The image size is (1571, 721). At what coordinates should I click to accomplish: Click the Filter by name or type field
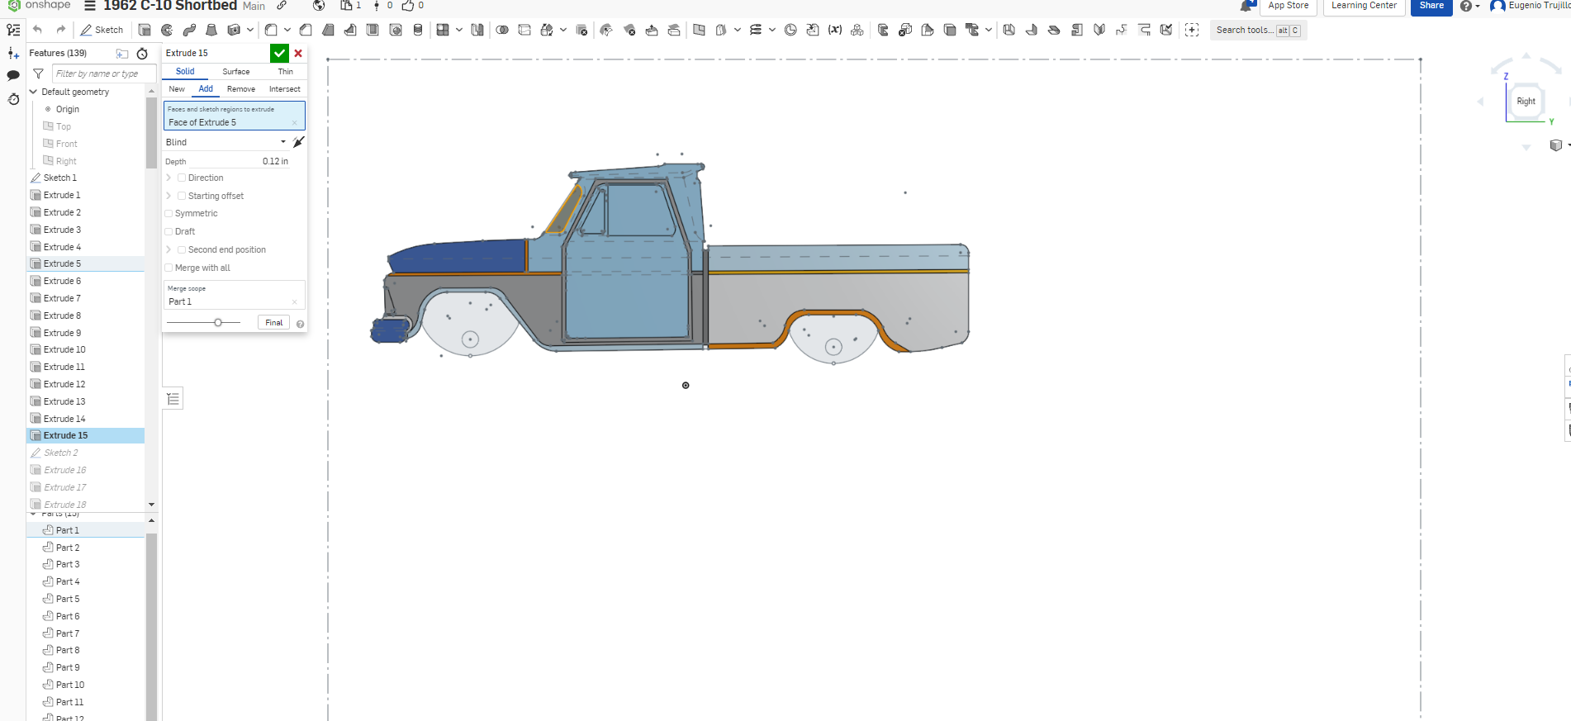103,74
